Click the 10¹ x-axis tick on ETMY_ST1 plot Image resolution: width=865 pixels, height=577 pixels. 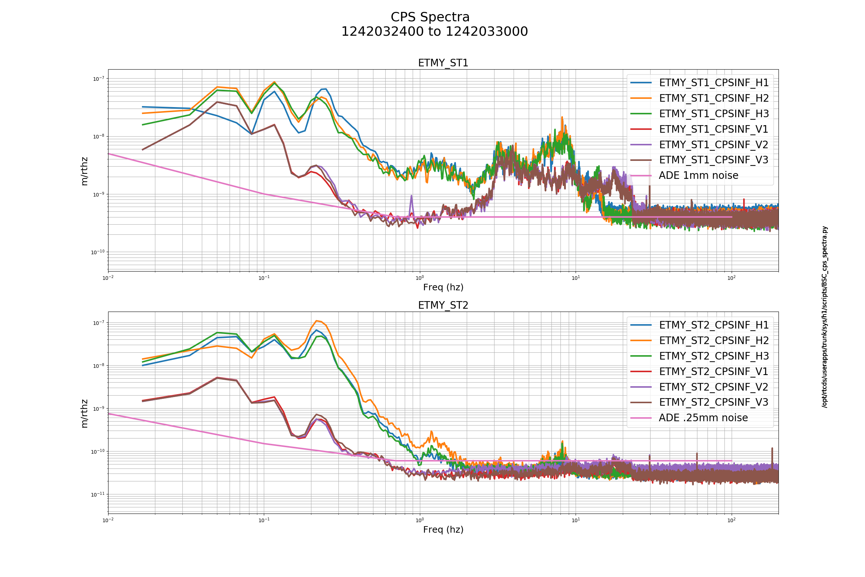(x=576, y=278)
